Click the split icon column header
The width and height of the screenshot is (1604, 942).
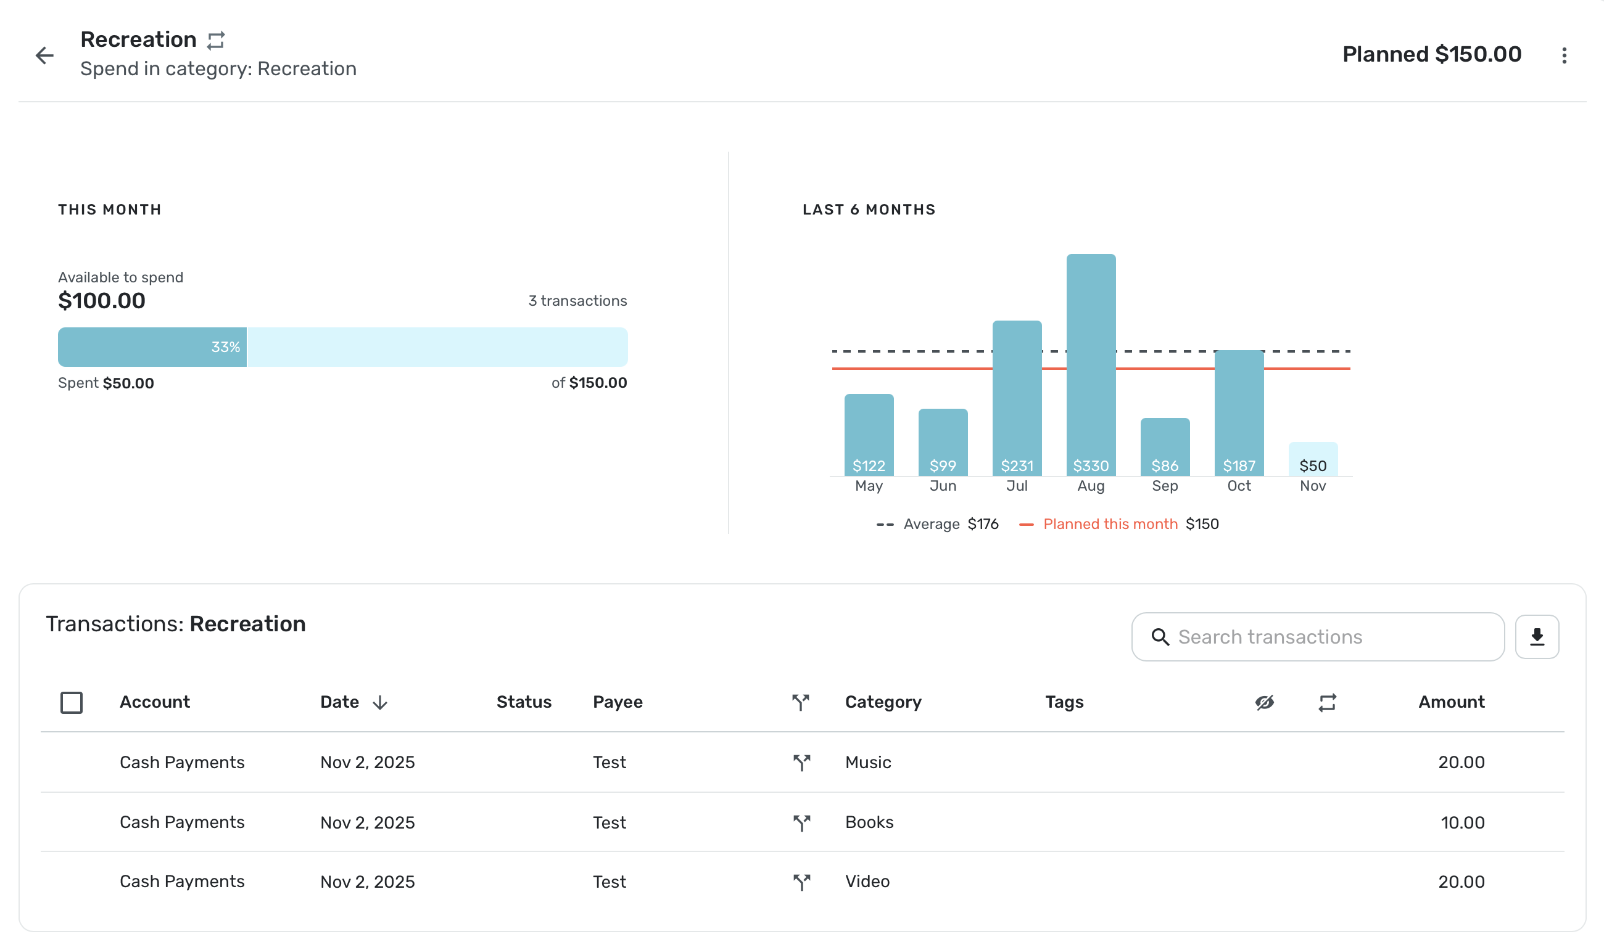(x=801, y=702)
